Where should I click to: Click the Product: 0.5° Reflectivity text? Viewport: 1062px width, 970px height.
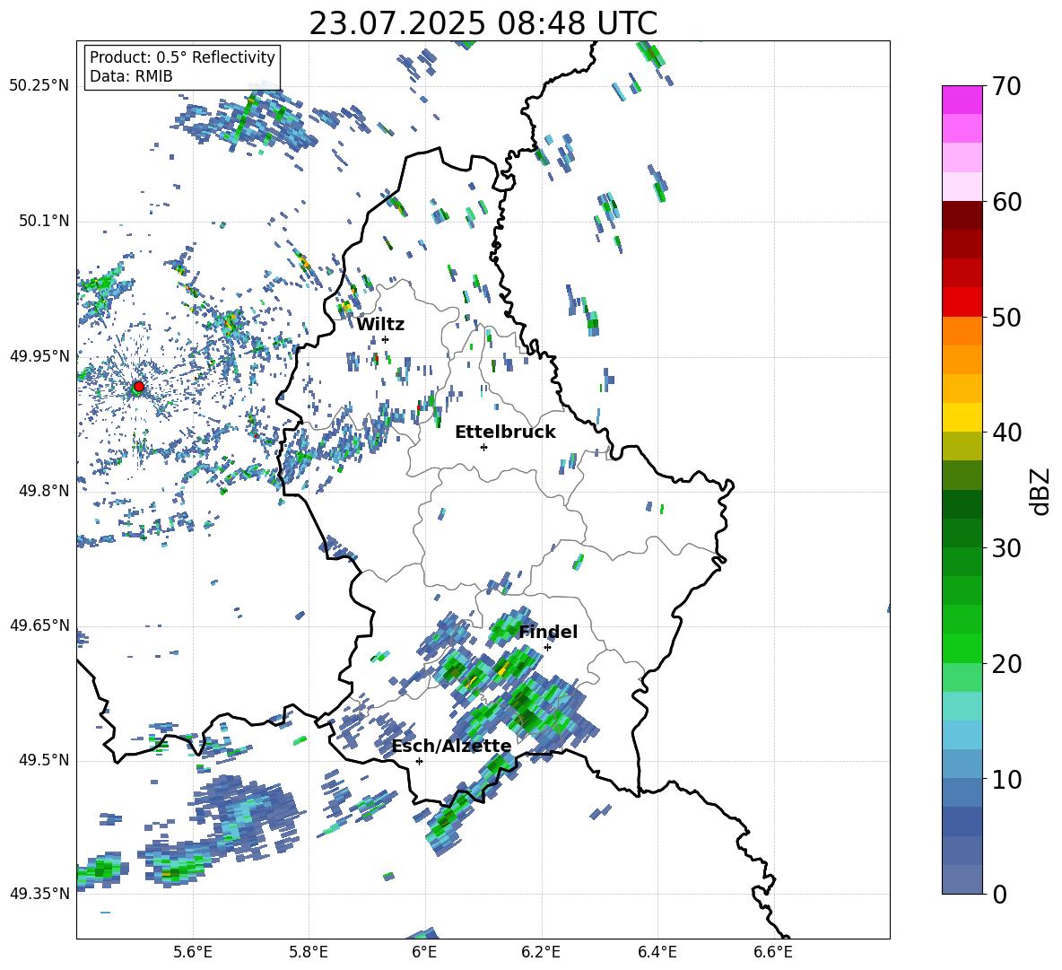[182, 57]
